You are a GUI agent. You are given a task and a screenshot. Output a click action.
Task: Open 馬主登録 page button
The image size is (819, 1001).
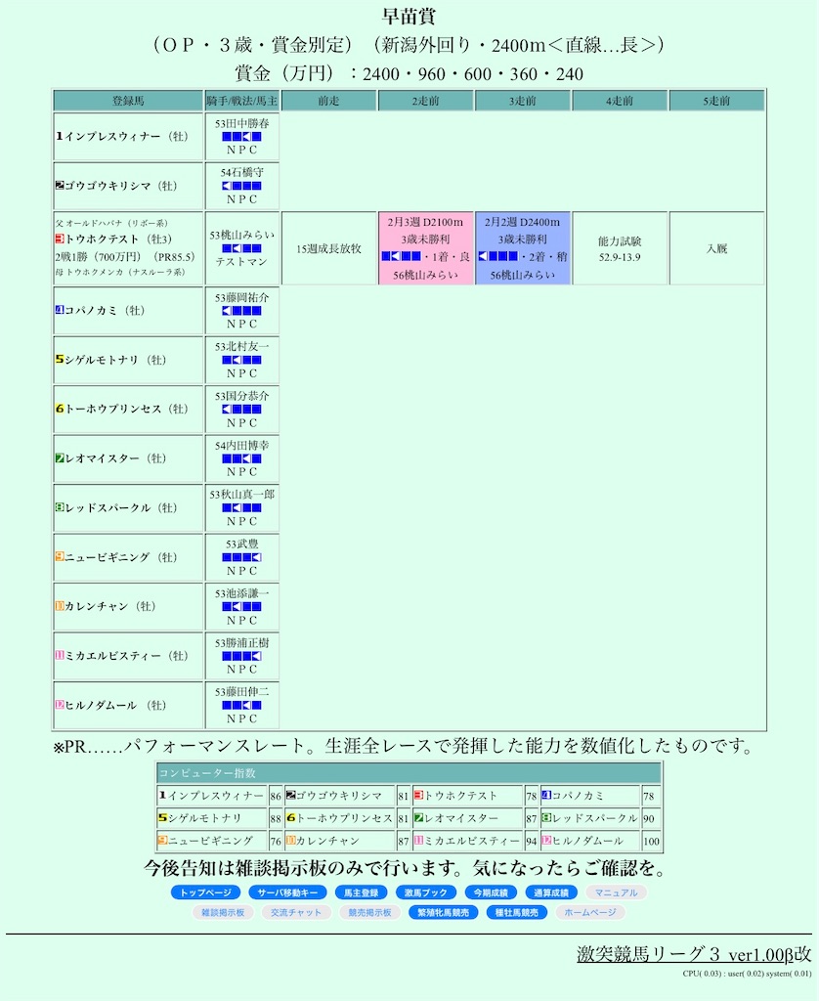[x=361, y=892]
